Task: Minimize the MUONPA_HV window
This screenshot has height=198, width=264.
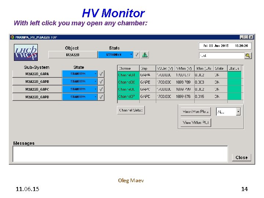Action: pyautogui.click(x=242, y=37)
